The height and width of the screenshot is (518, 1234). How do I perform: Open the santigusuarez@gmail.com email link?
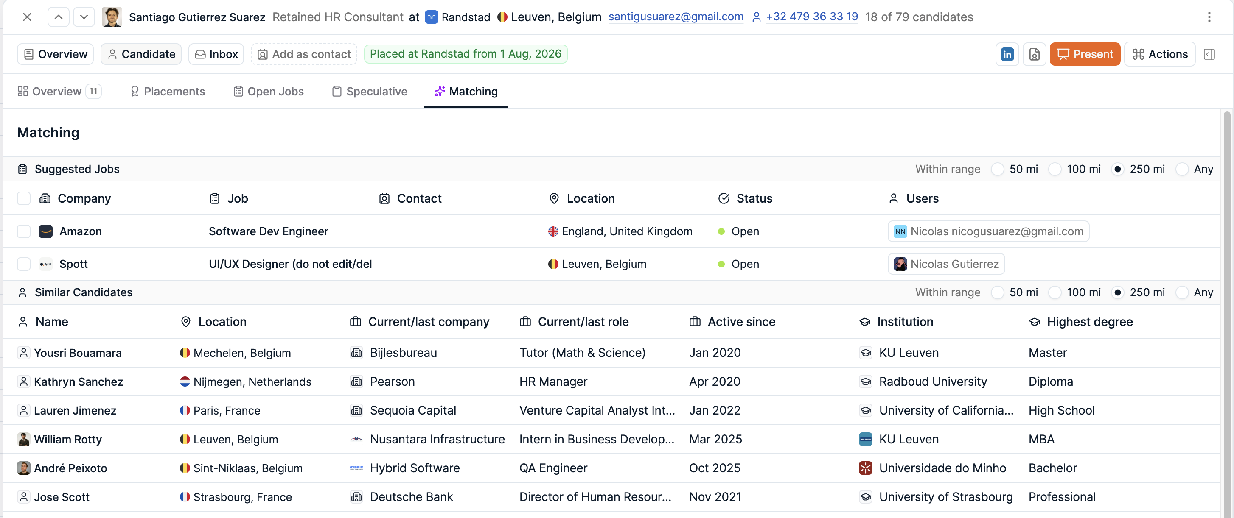[x=676, y=17]
